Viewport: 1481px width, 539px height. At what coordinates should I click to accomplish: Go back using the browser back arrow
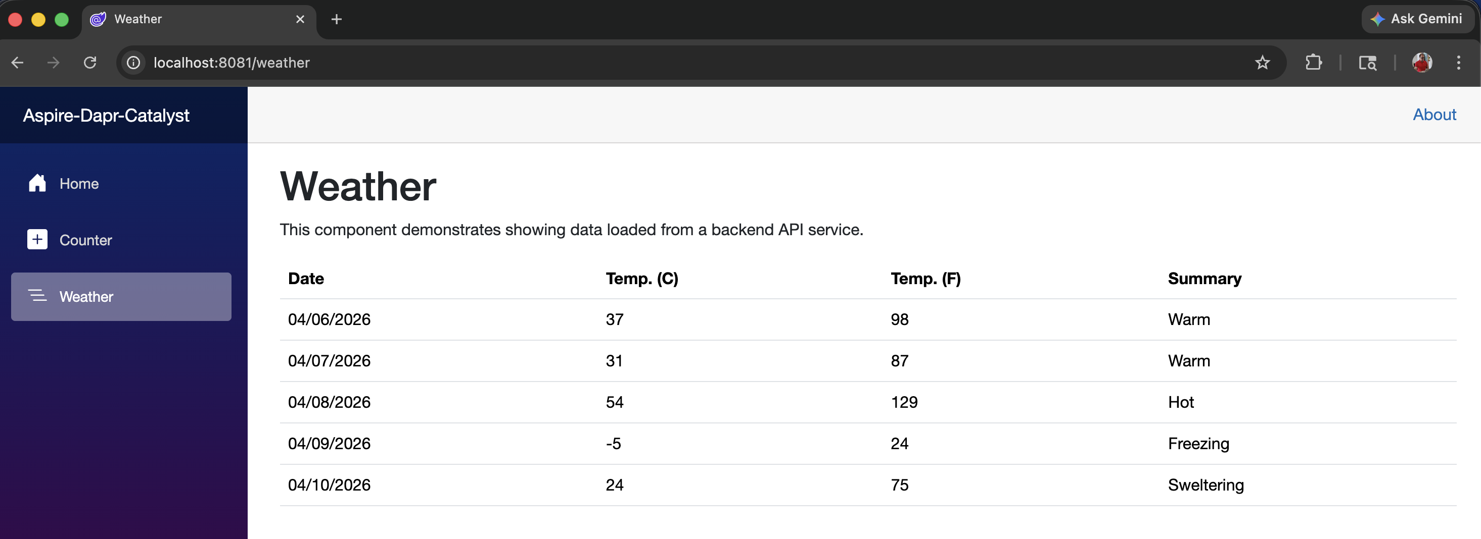click(x=18, y=63)
